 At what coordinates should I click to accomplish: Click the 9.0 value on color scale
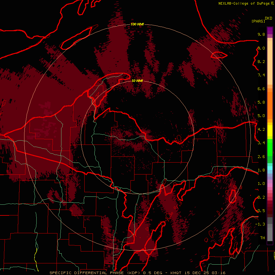(x=261, y=48)
